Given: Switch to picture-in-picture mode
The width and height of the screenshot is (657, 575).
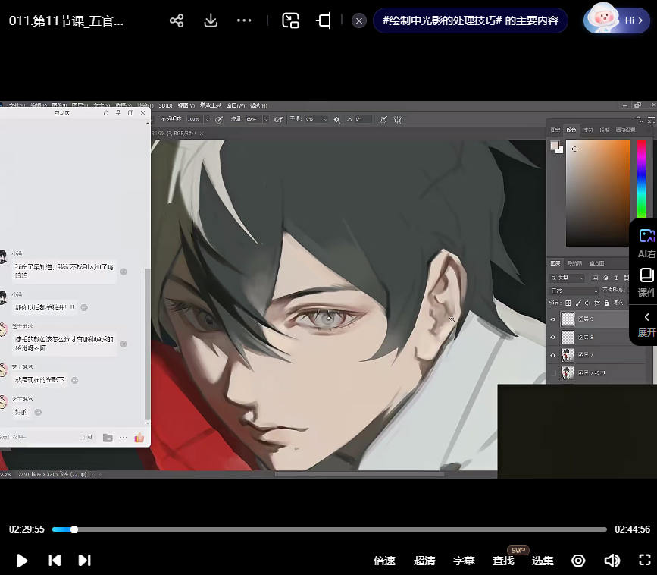Looking at the screenshot, I should 290,20.
